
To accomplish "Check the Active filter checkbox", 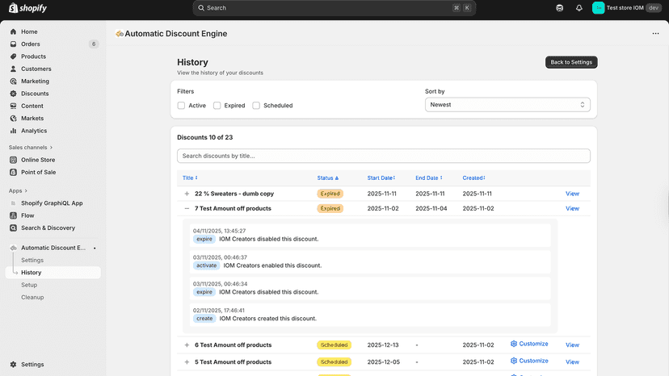I will point(181,106).
